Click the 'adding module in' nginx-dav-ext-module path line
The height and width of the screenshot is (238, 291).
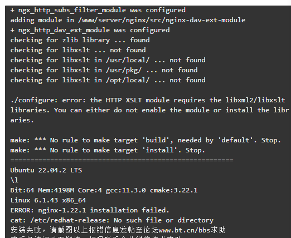(128, 20)
